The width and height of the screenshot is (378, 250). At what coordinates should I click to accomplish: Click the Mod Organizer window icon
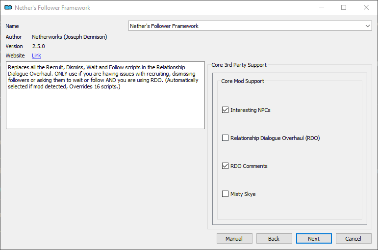8,7
